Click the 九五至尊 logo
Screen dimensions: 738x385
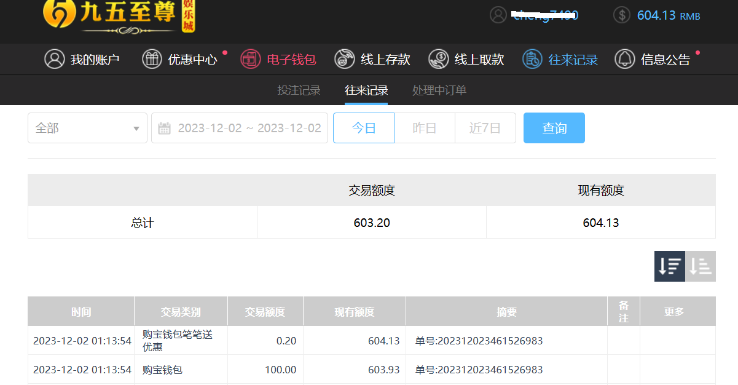pyautogui.click(x=119, y=16)
